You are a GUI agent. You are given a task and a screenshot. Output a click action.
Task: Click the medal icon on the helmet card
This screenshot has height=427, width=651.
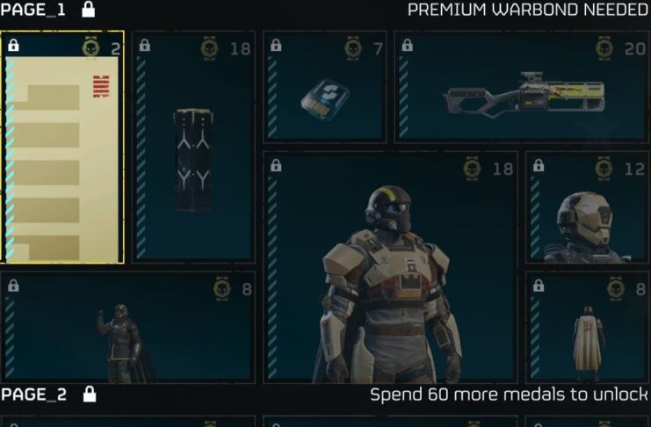[x=604, y=169]
